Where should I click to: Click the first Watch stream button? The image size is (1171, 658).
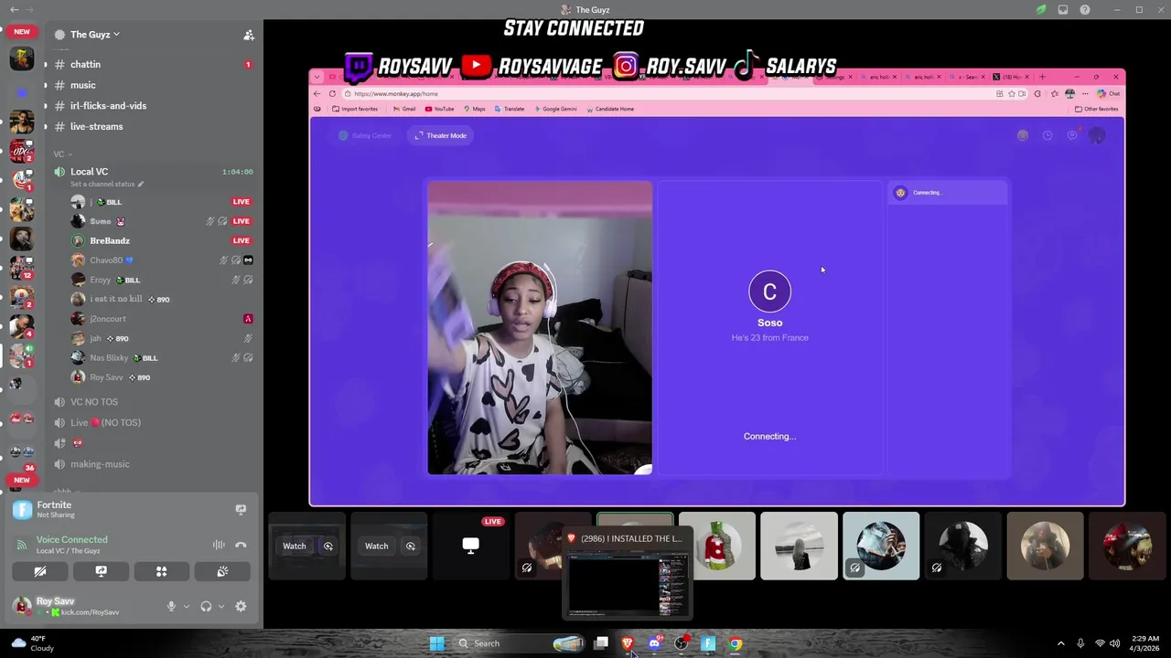[x=295, y=547]
